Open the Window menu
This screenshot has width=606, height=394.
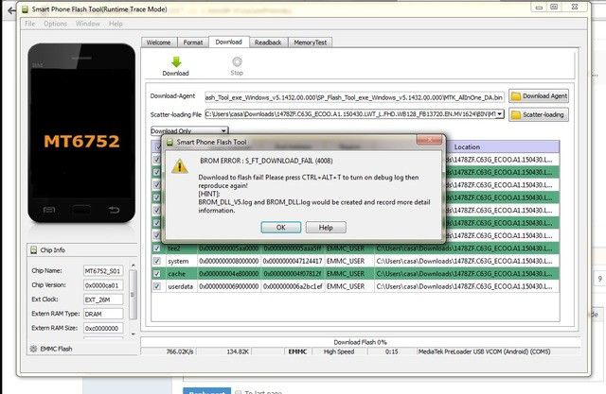(88, 24)
